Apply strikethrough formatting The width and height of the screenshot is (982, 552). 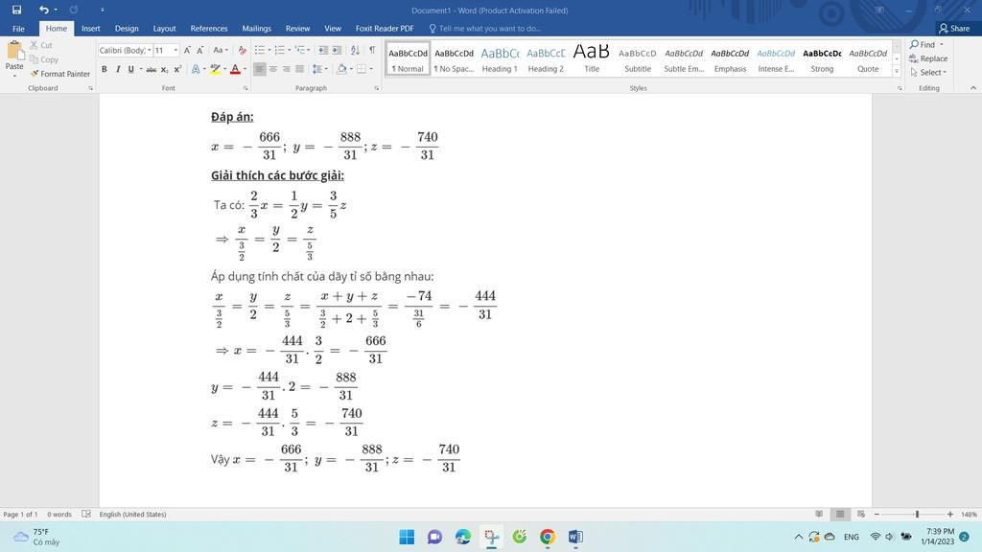pyautogui.click(x=152, y=69)
